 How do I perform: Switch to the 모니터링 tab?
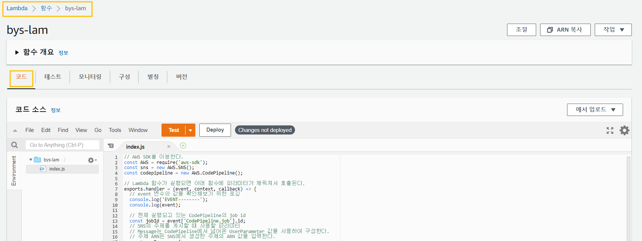(x=90, y=77)
